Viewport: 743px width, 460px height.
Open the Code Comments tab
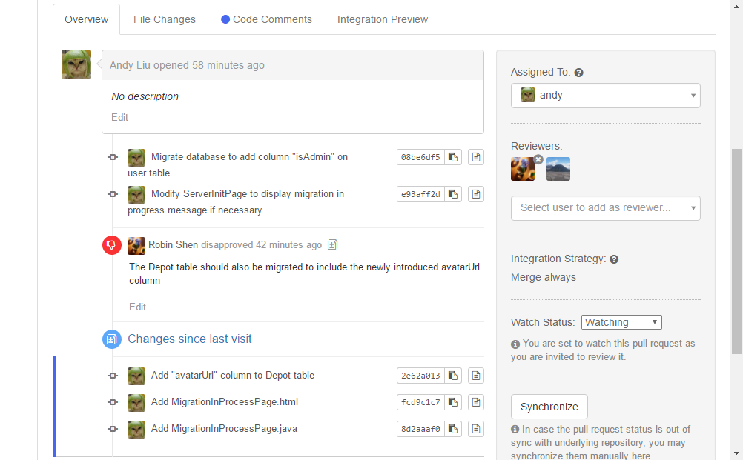pos(266,19)
